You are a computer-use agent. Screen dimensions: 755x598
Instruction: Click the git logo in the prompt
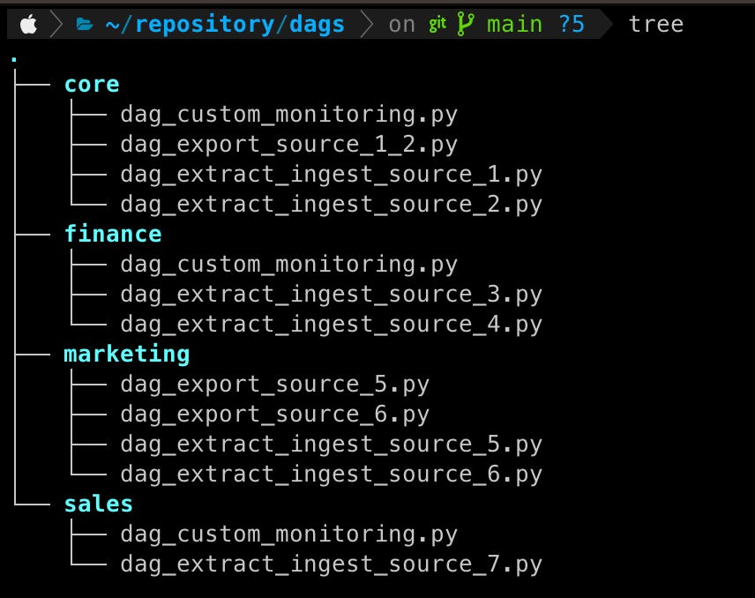437,24
